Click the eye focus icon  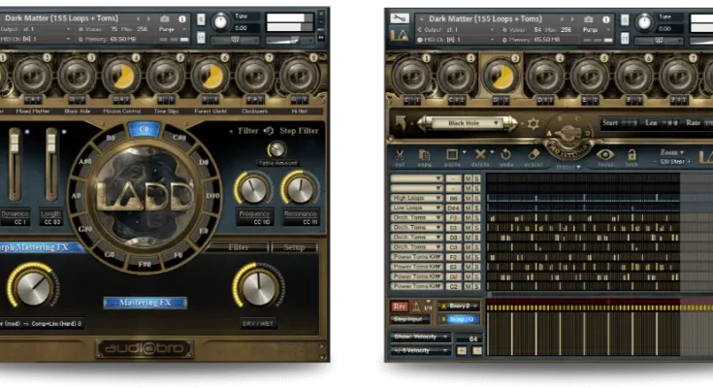(x=605, y=155)
